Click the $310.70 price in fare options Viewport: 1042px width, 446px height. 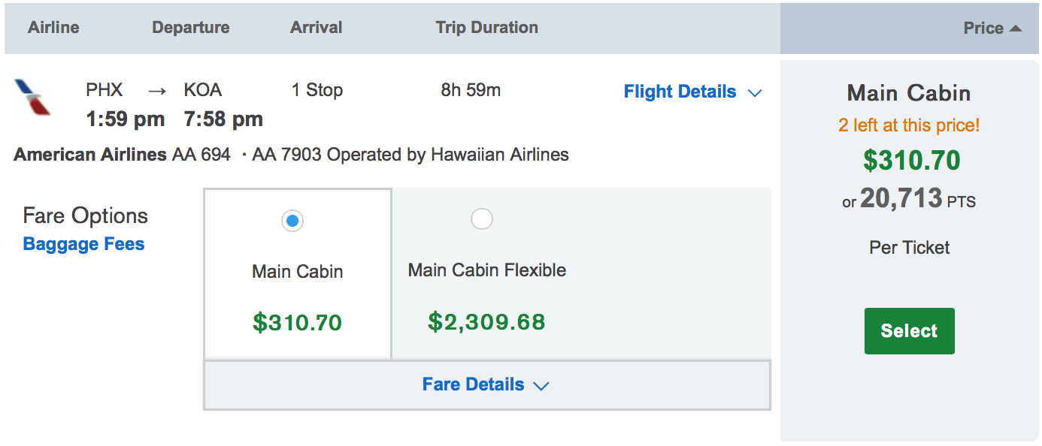(x=297, y=323)
